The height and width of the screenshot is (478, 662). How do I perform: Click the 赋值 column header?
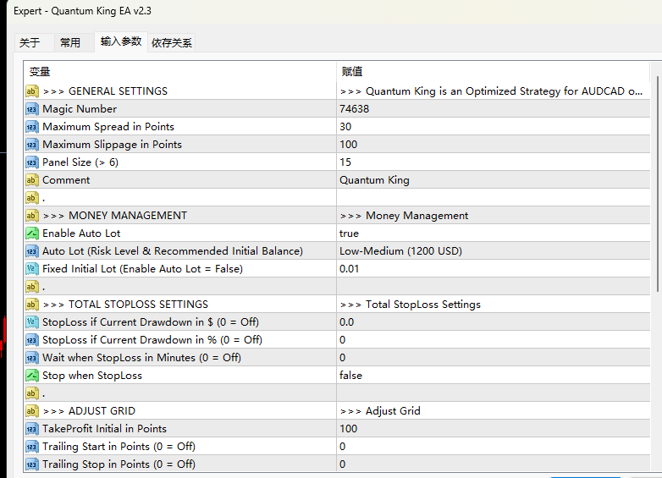pos(352,72)
